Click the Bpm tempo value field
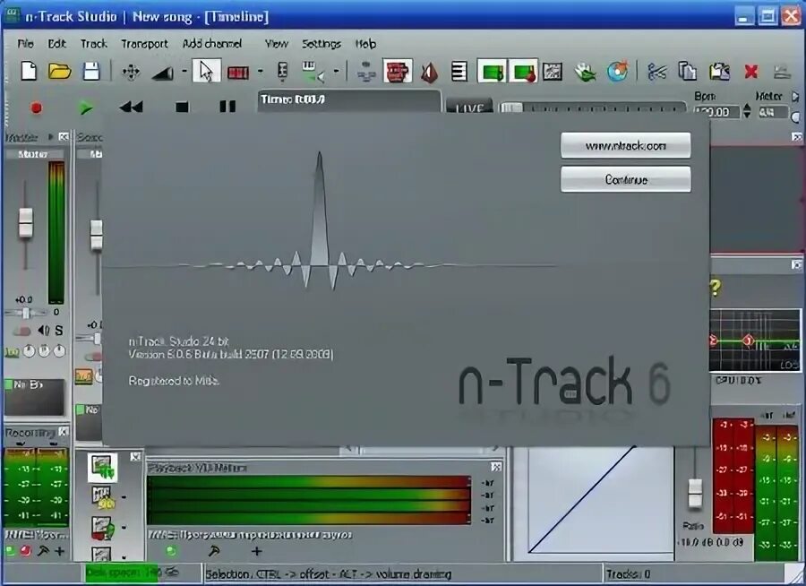Screen dimensions: 806x586 (716, 112)
